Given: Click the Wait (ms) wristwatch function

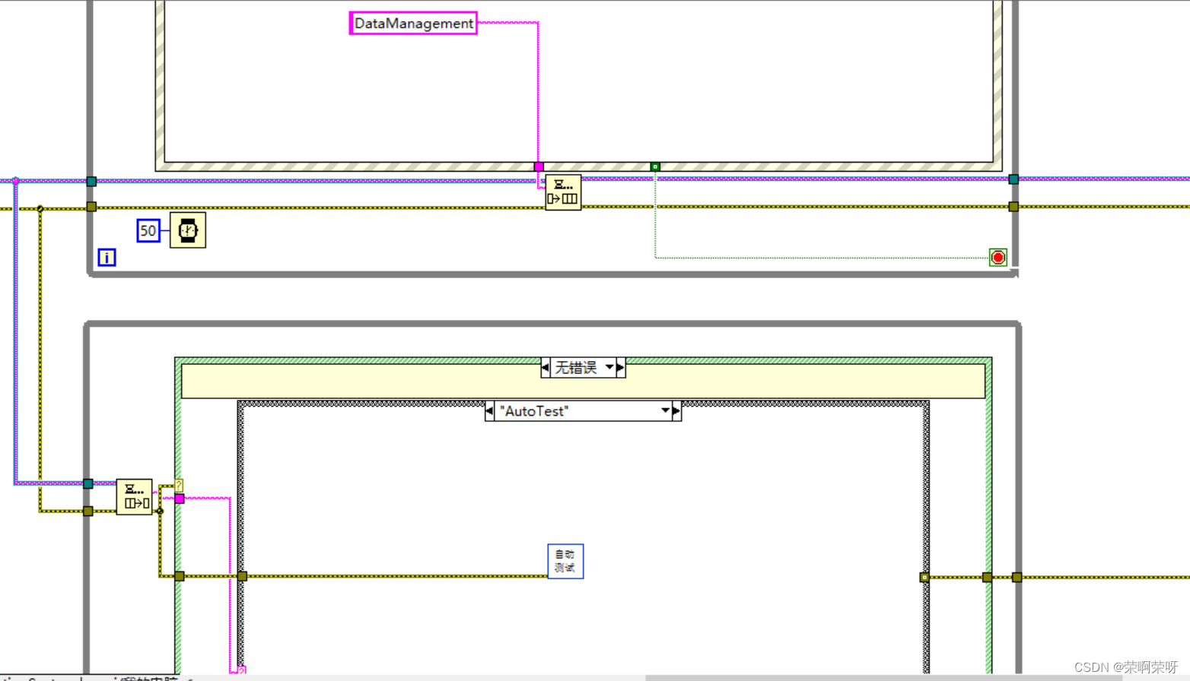Looking at the screenshot, I should tap(188, 230).
